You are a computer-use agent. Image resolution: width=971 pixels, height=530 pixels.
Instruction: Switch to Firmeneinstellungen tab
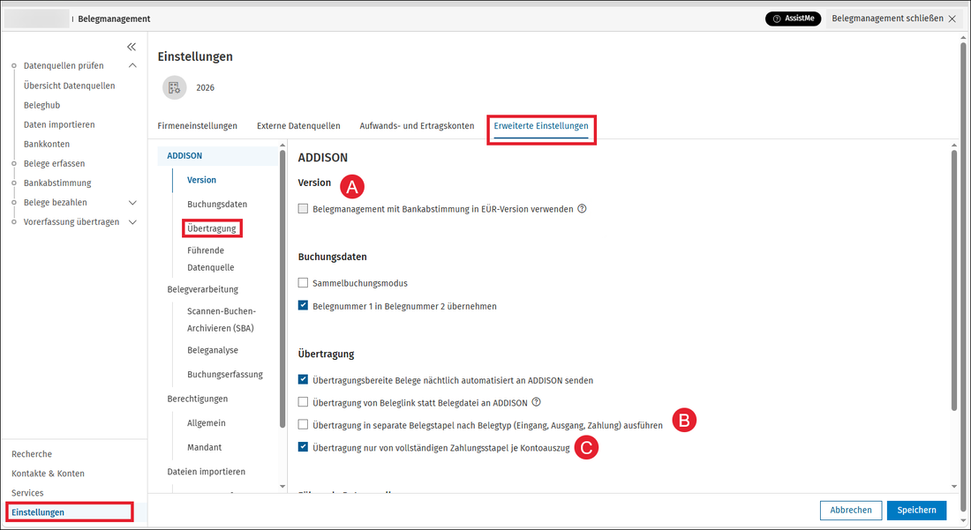point(197,126)
